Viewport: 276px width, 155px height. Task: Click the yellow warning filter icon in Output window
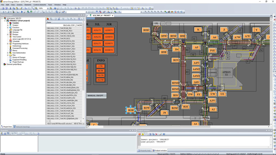pyautogui.click(x=143, y=134)
